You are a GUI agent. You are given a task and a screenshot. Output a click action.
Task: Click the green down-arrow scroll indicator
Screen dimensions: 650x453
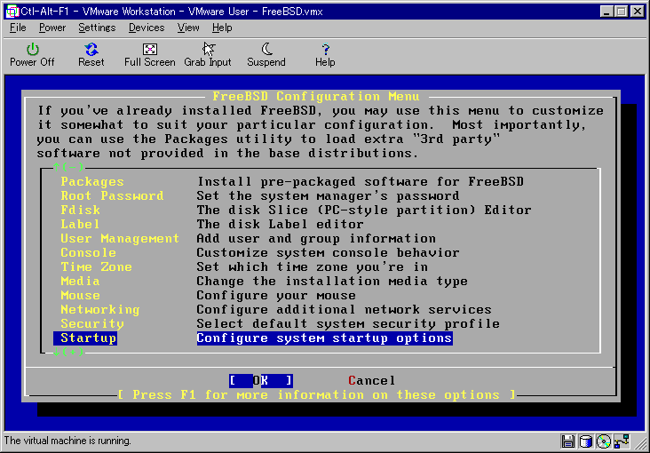coord(68,353)
